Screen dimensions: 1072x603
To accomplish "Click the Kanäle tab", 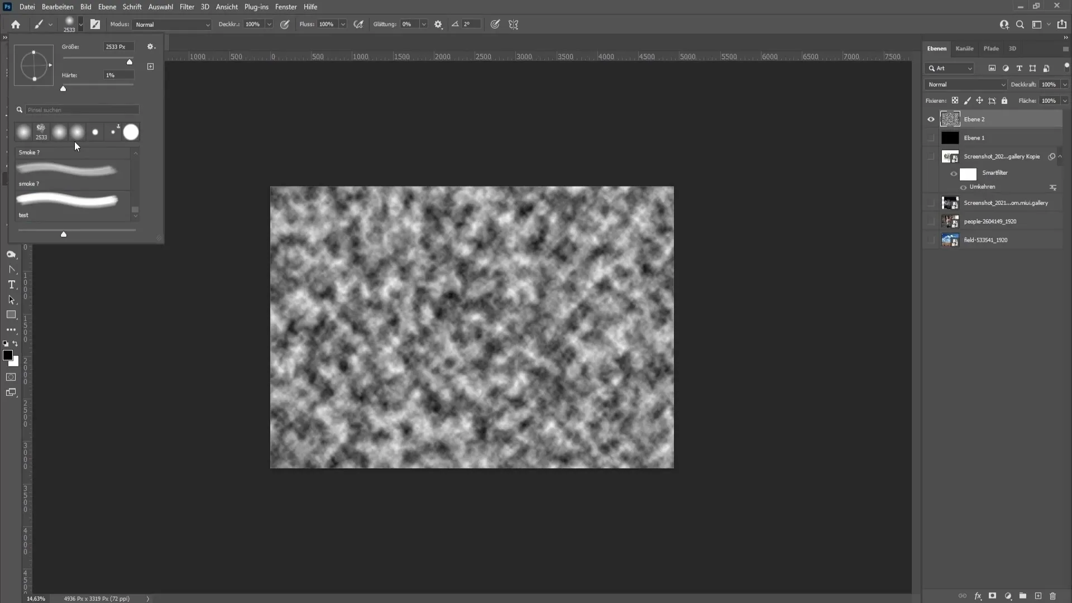I will [x=964, y=49].
